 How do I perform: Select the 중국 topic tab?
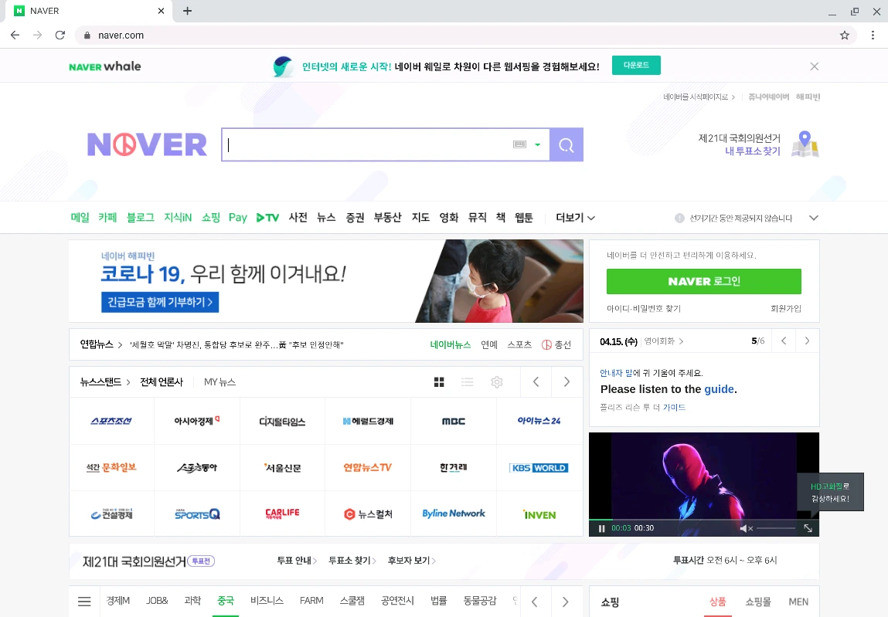tap(226, 601)
